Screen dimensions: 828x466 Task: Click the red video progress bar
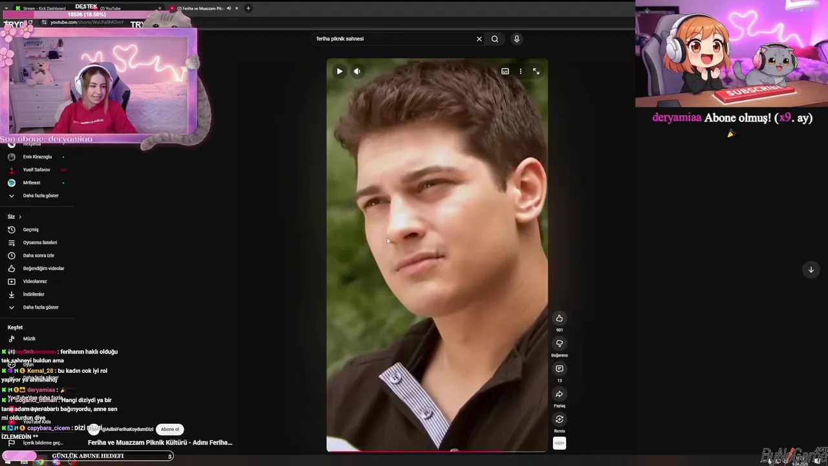coord(437,451)
